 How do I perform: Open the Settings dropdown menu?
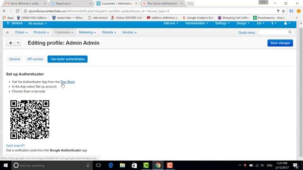tap(222, 23)
